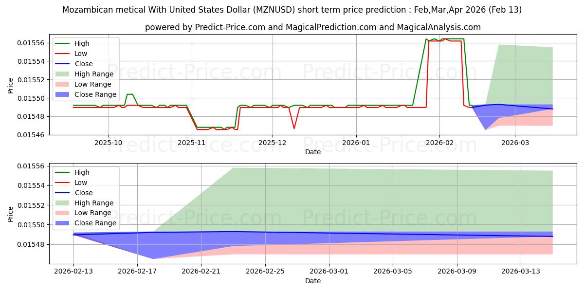The width and height of the screenshot is (584, 292).
Task: Click the High legend label in top chart
Action: click(x=82, y=43)
